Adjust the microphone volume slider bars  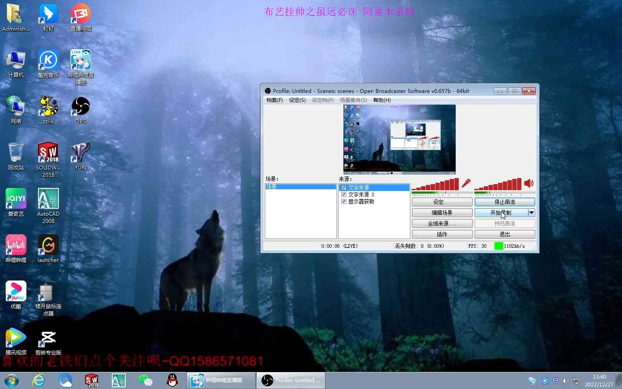point(435,184)
